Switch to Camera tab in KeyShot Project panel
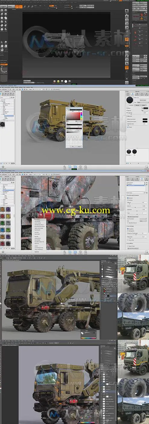 pos(142,179)
